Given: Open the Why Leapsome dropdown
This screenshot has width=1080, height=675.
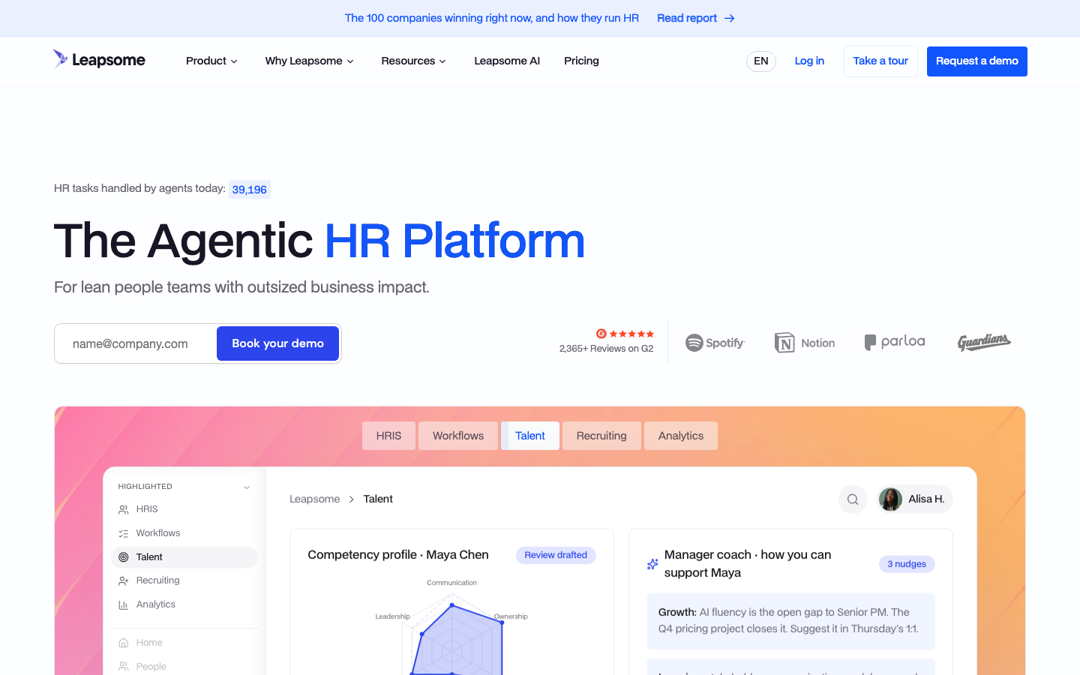Looking at the screenshot, I should pyautogui.click(x=309, y=61).
